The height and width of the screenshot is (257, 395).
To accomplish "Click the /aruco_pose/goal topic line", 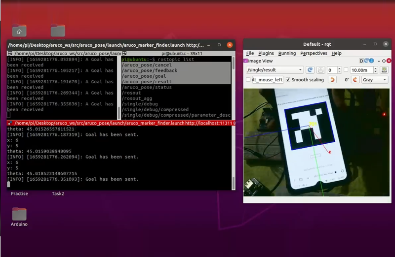I will click(144, 76).
